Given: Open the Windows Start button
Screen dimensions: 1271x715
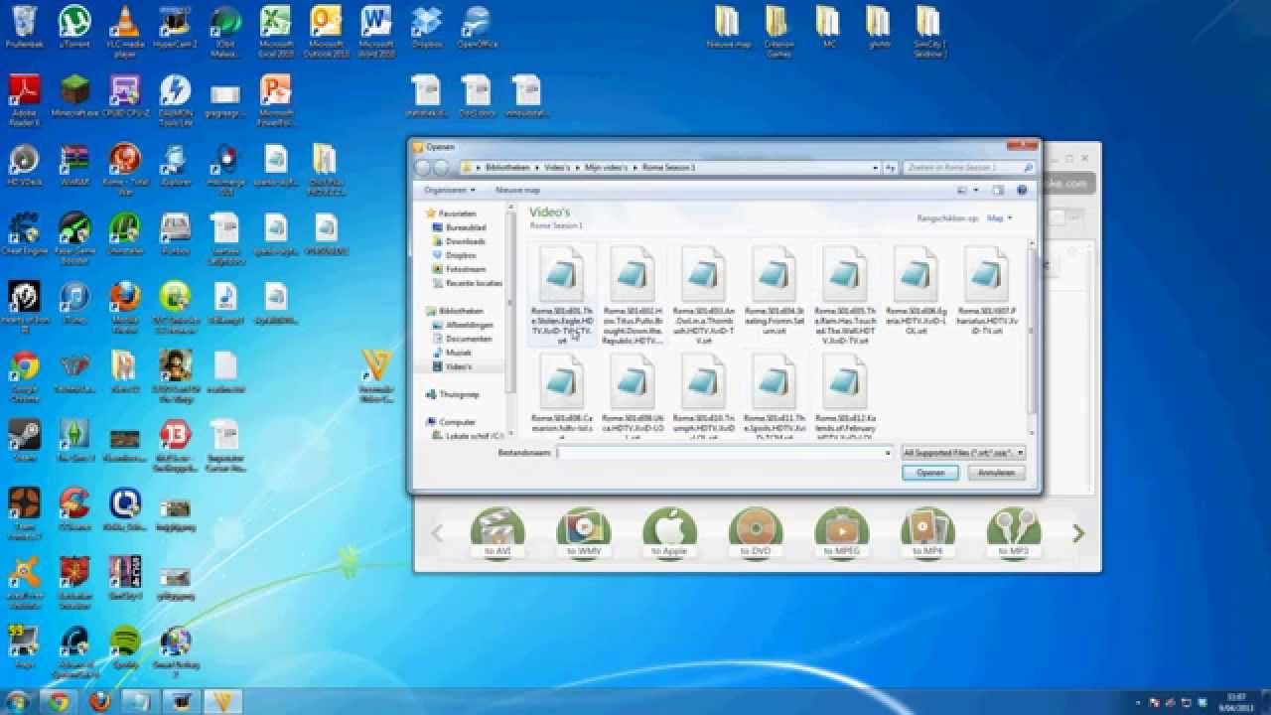Looking at the screenshot, I should (17, 701).
